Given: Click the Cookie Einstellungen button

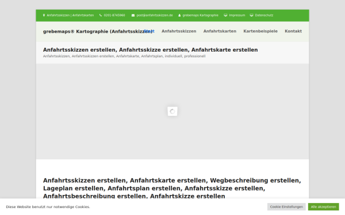Looking at the screenshot, I should tap(286, 206).
